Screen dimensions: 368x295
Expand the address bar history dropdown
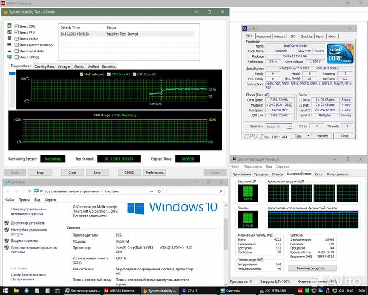point(152,192)
